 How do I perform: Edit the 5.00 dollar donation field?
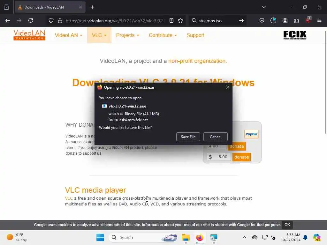(219, 157)
